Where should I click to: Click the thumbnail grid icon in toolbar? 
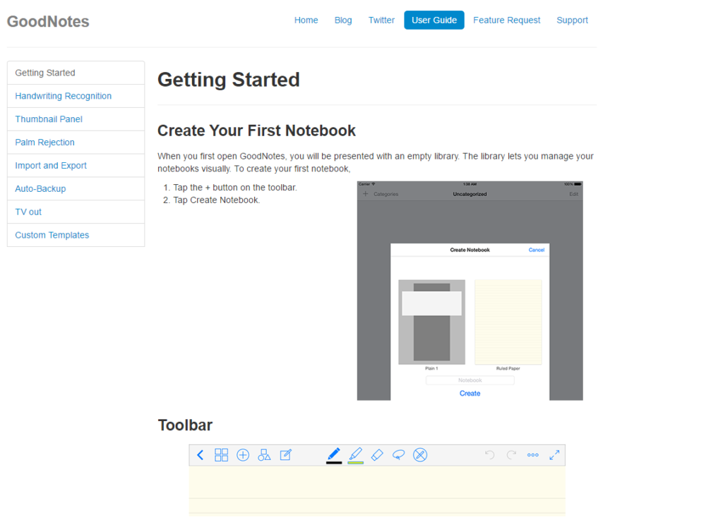coord(222,455)
